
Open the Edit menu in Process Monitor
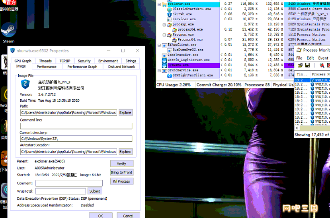[310, 58]
